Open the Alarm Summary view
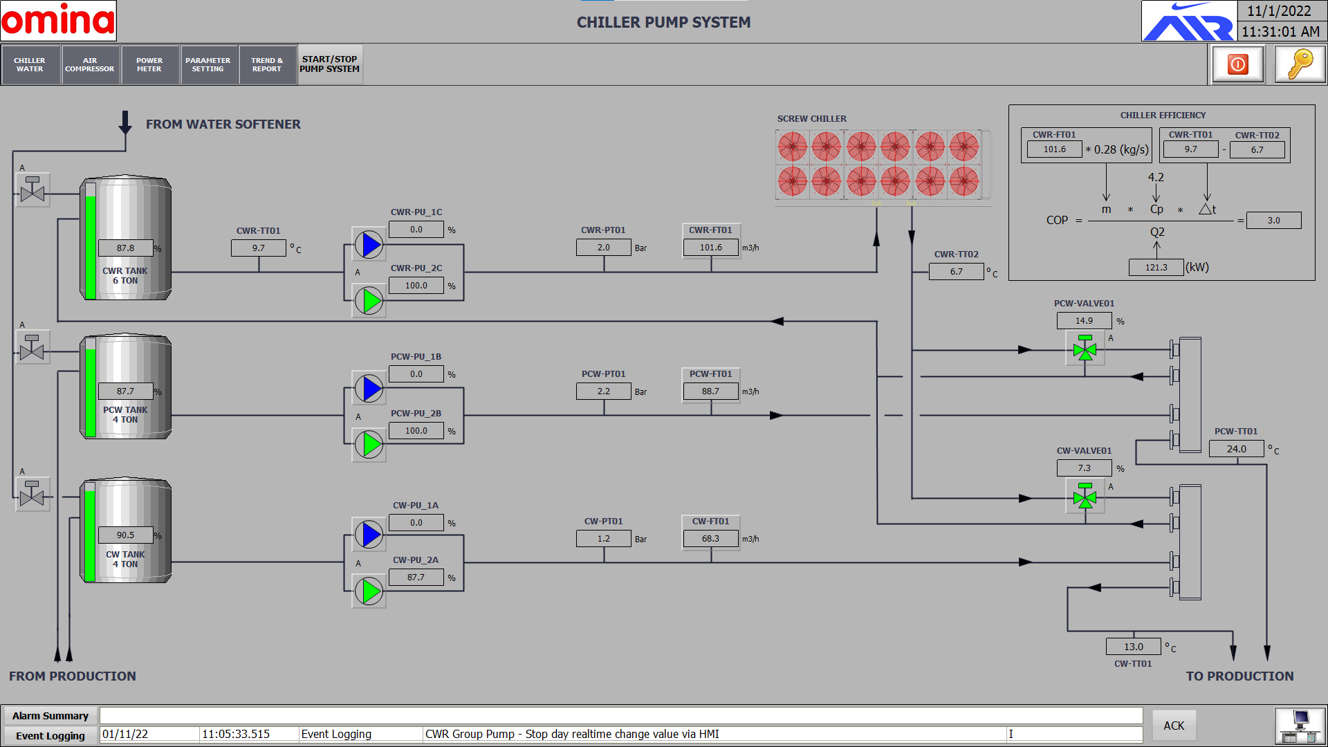The image size is (1328, 747). coord(50,716)
